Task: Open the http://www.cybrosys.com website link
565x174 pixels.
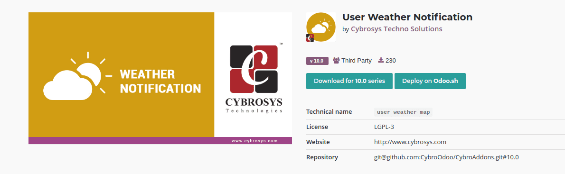Action: [410, 142]
